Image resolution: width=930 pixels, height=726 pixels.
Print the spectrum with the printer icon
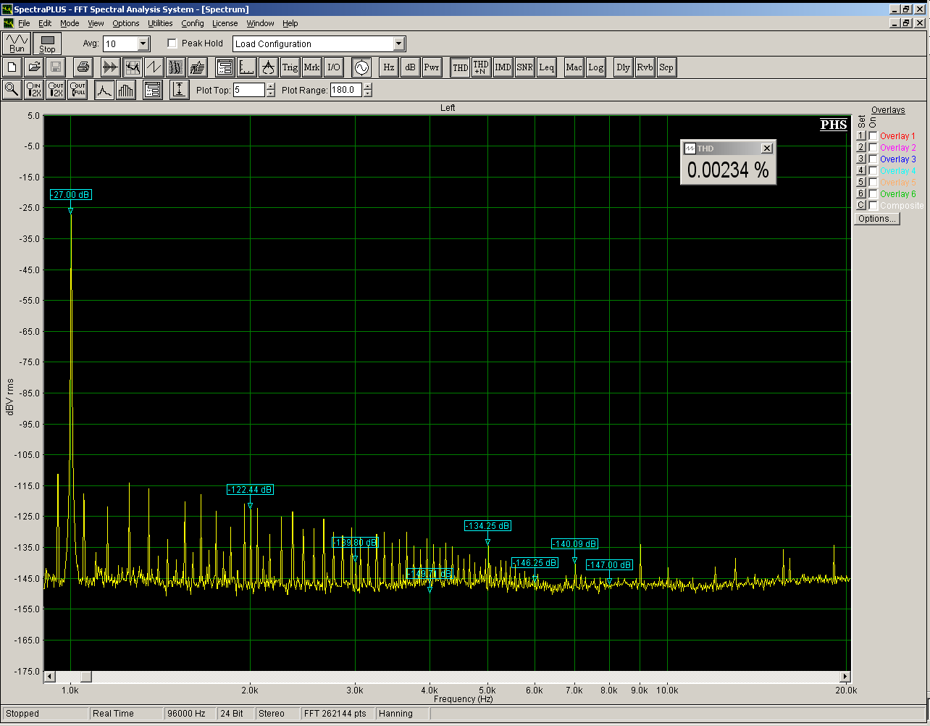[83, 67]
